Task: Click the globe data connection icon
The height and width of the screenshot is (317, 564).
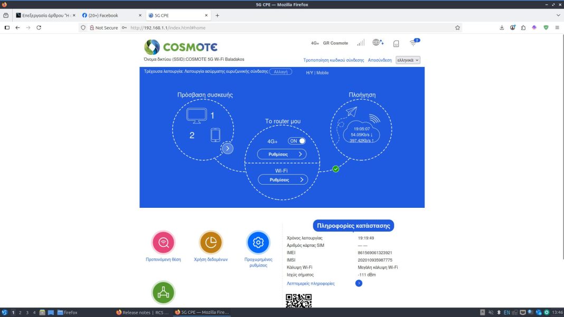Action: pyautogui.click(x=378, y=42)
